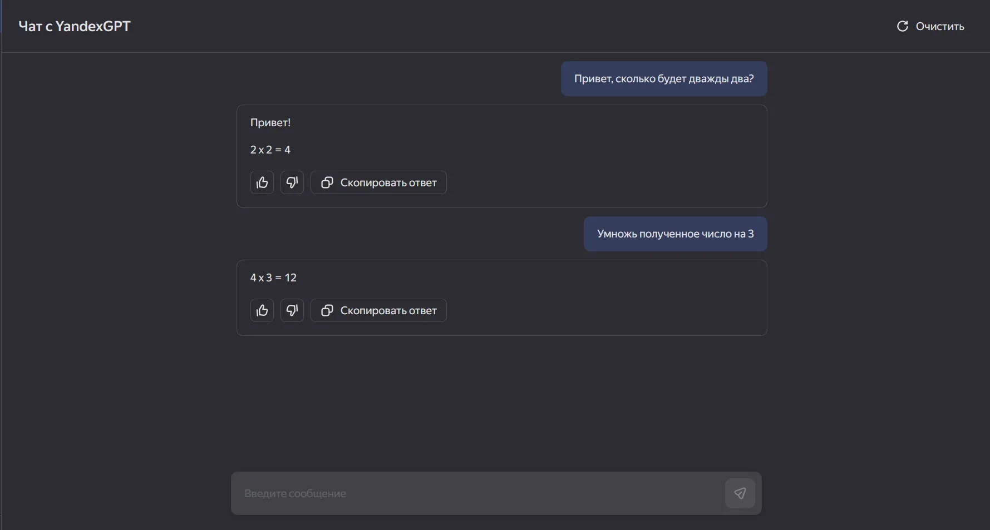Click the "4 x 3 = 12" answer text
This screenshot has width=990, height=530.
point(273,278)
